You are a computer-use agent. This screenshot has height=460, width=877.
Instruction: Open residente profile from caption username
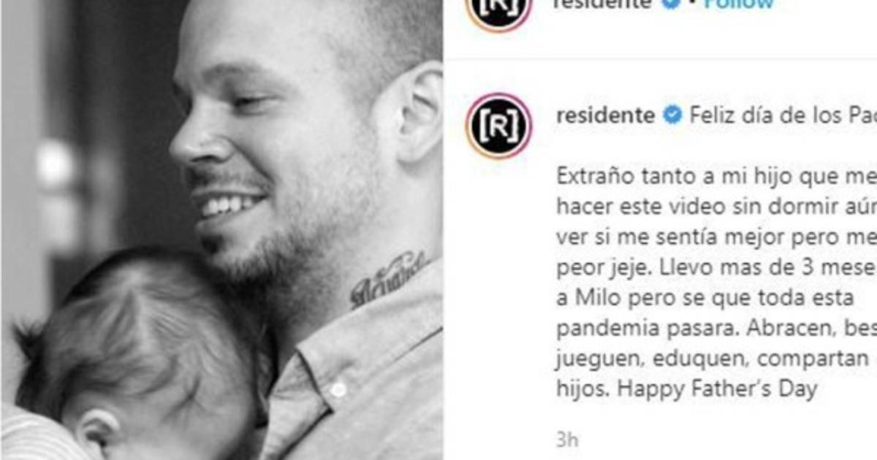605,115
